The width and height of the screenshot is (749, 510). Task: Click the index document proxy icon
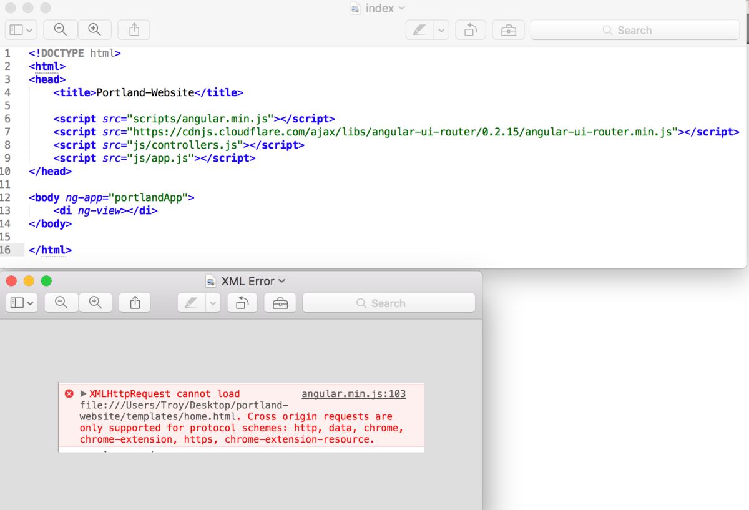tap(356, 8)
